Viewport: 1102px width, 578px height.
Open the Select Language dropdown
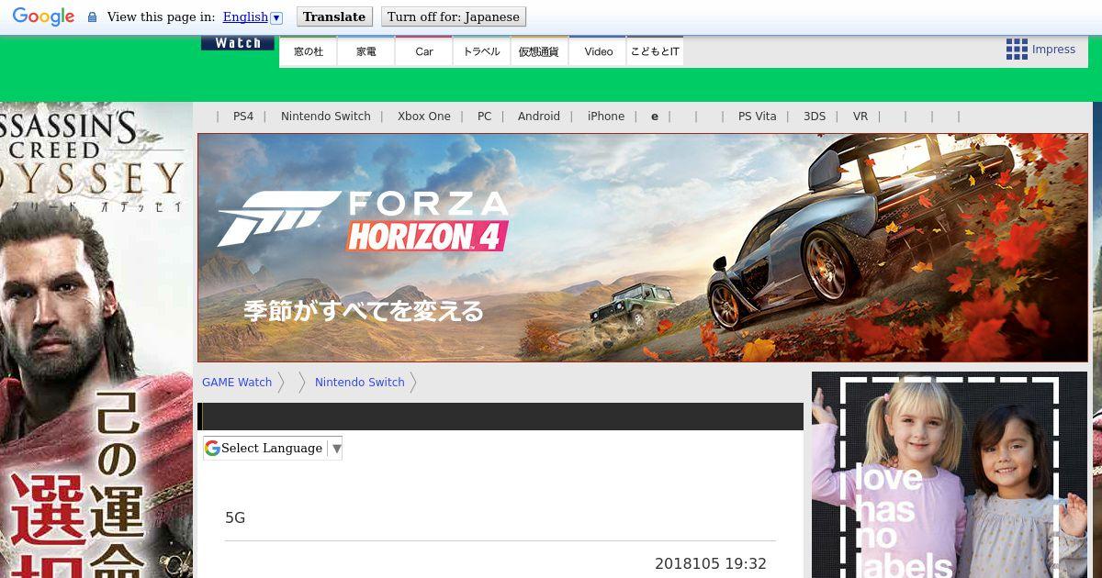273,448
